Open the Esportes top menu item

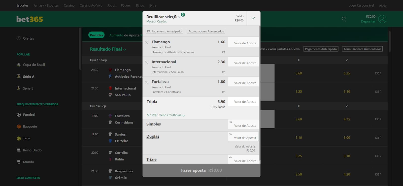point(22,6)
